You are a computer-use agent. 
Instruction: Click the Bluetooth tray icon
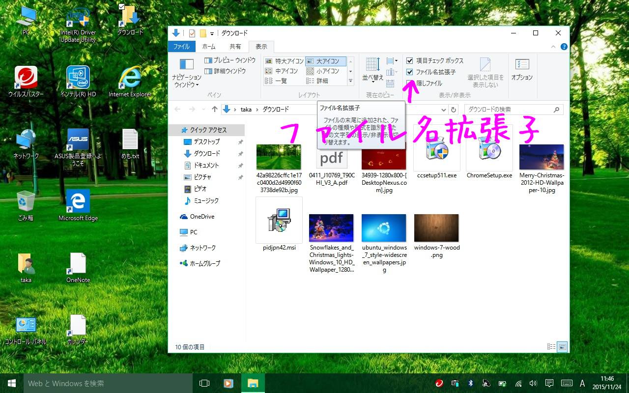(470, 383)
